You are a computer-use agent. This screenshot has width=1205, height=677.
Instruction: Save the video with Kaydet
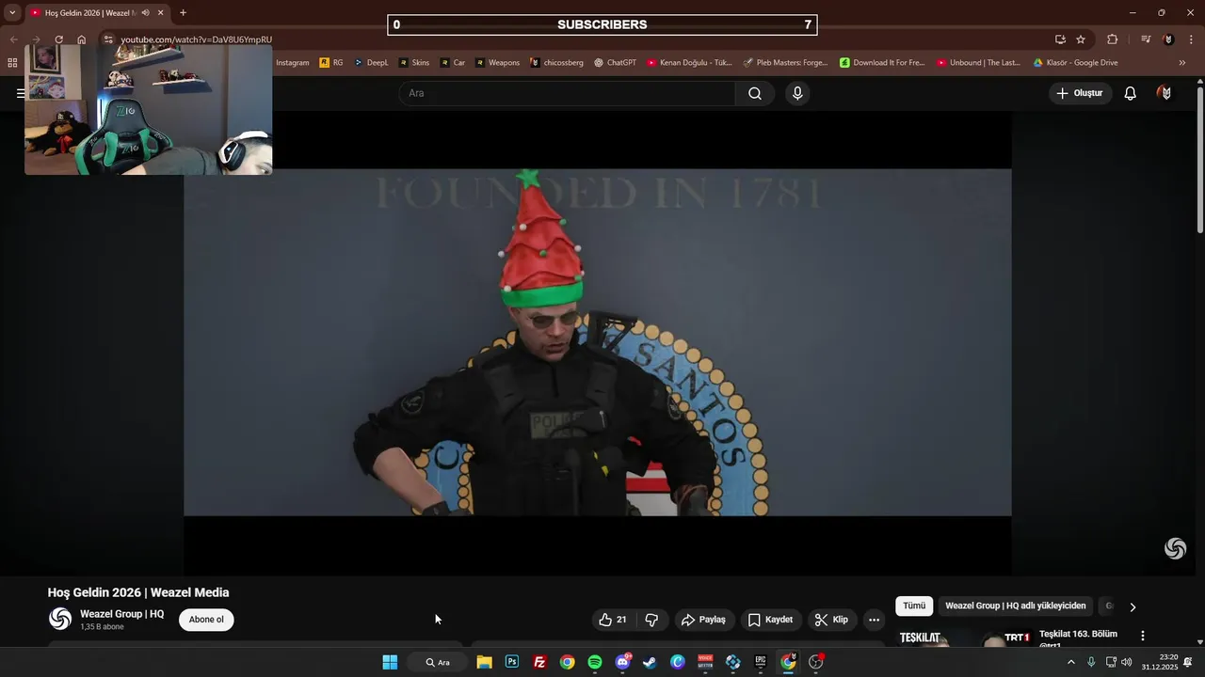coord(770,620)
